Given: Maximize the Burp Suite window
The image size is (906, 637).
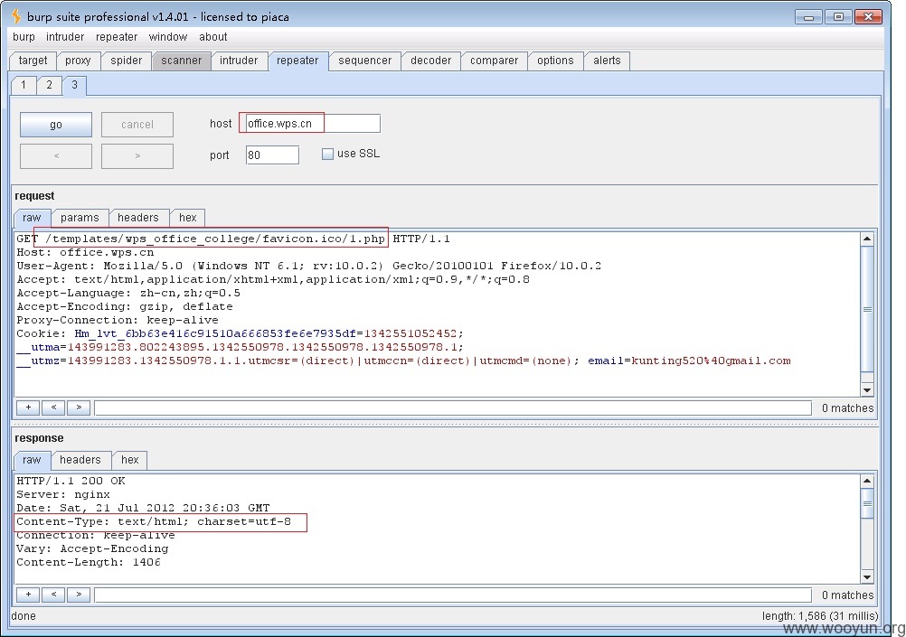Looking at the screenshot, I should coord(838,17).
